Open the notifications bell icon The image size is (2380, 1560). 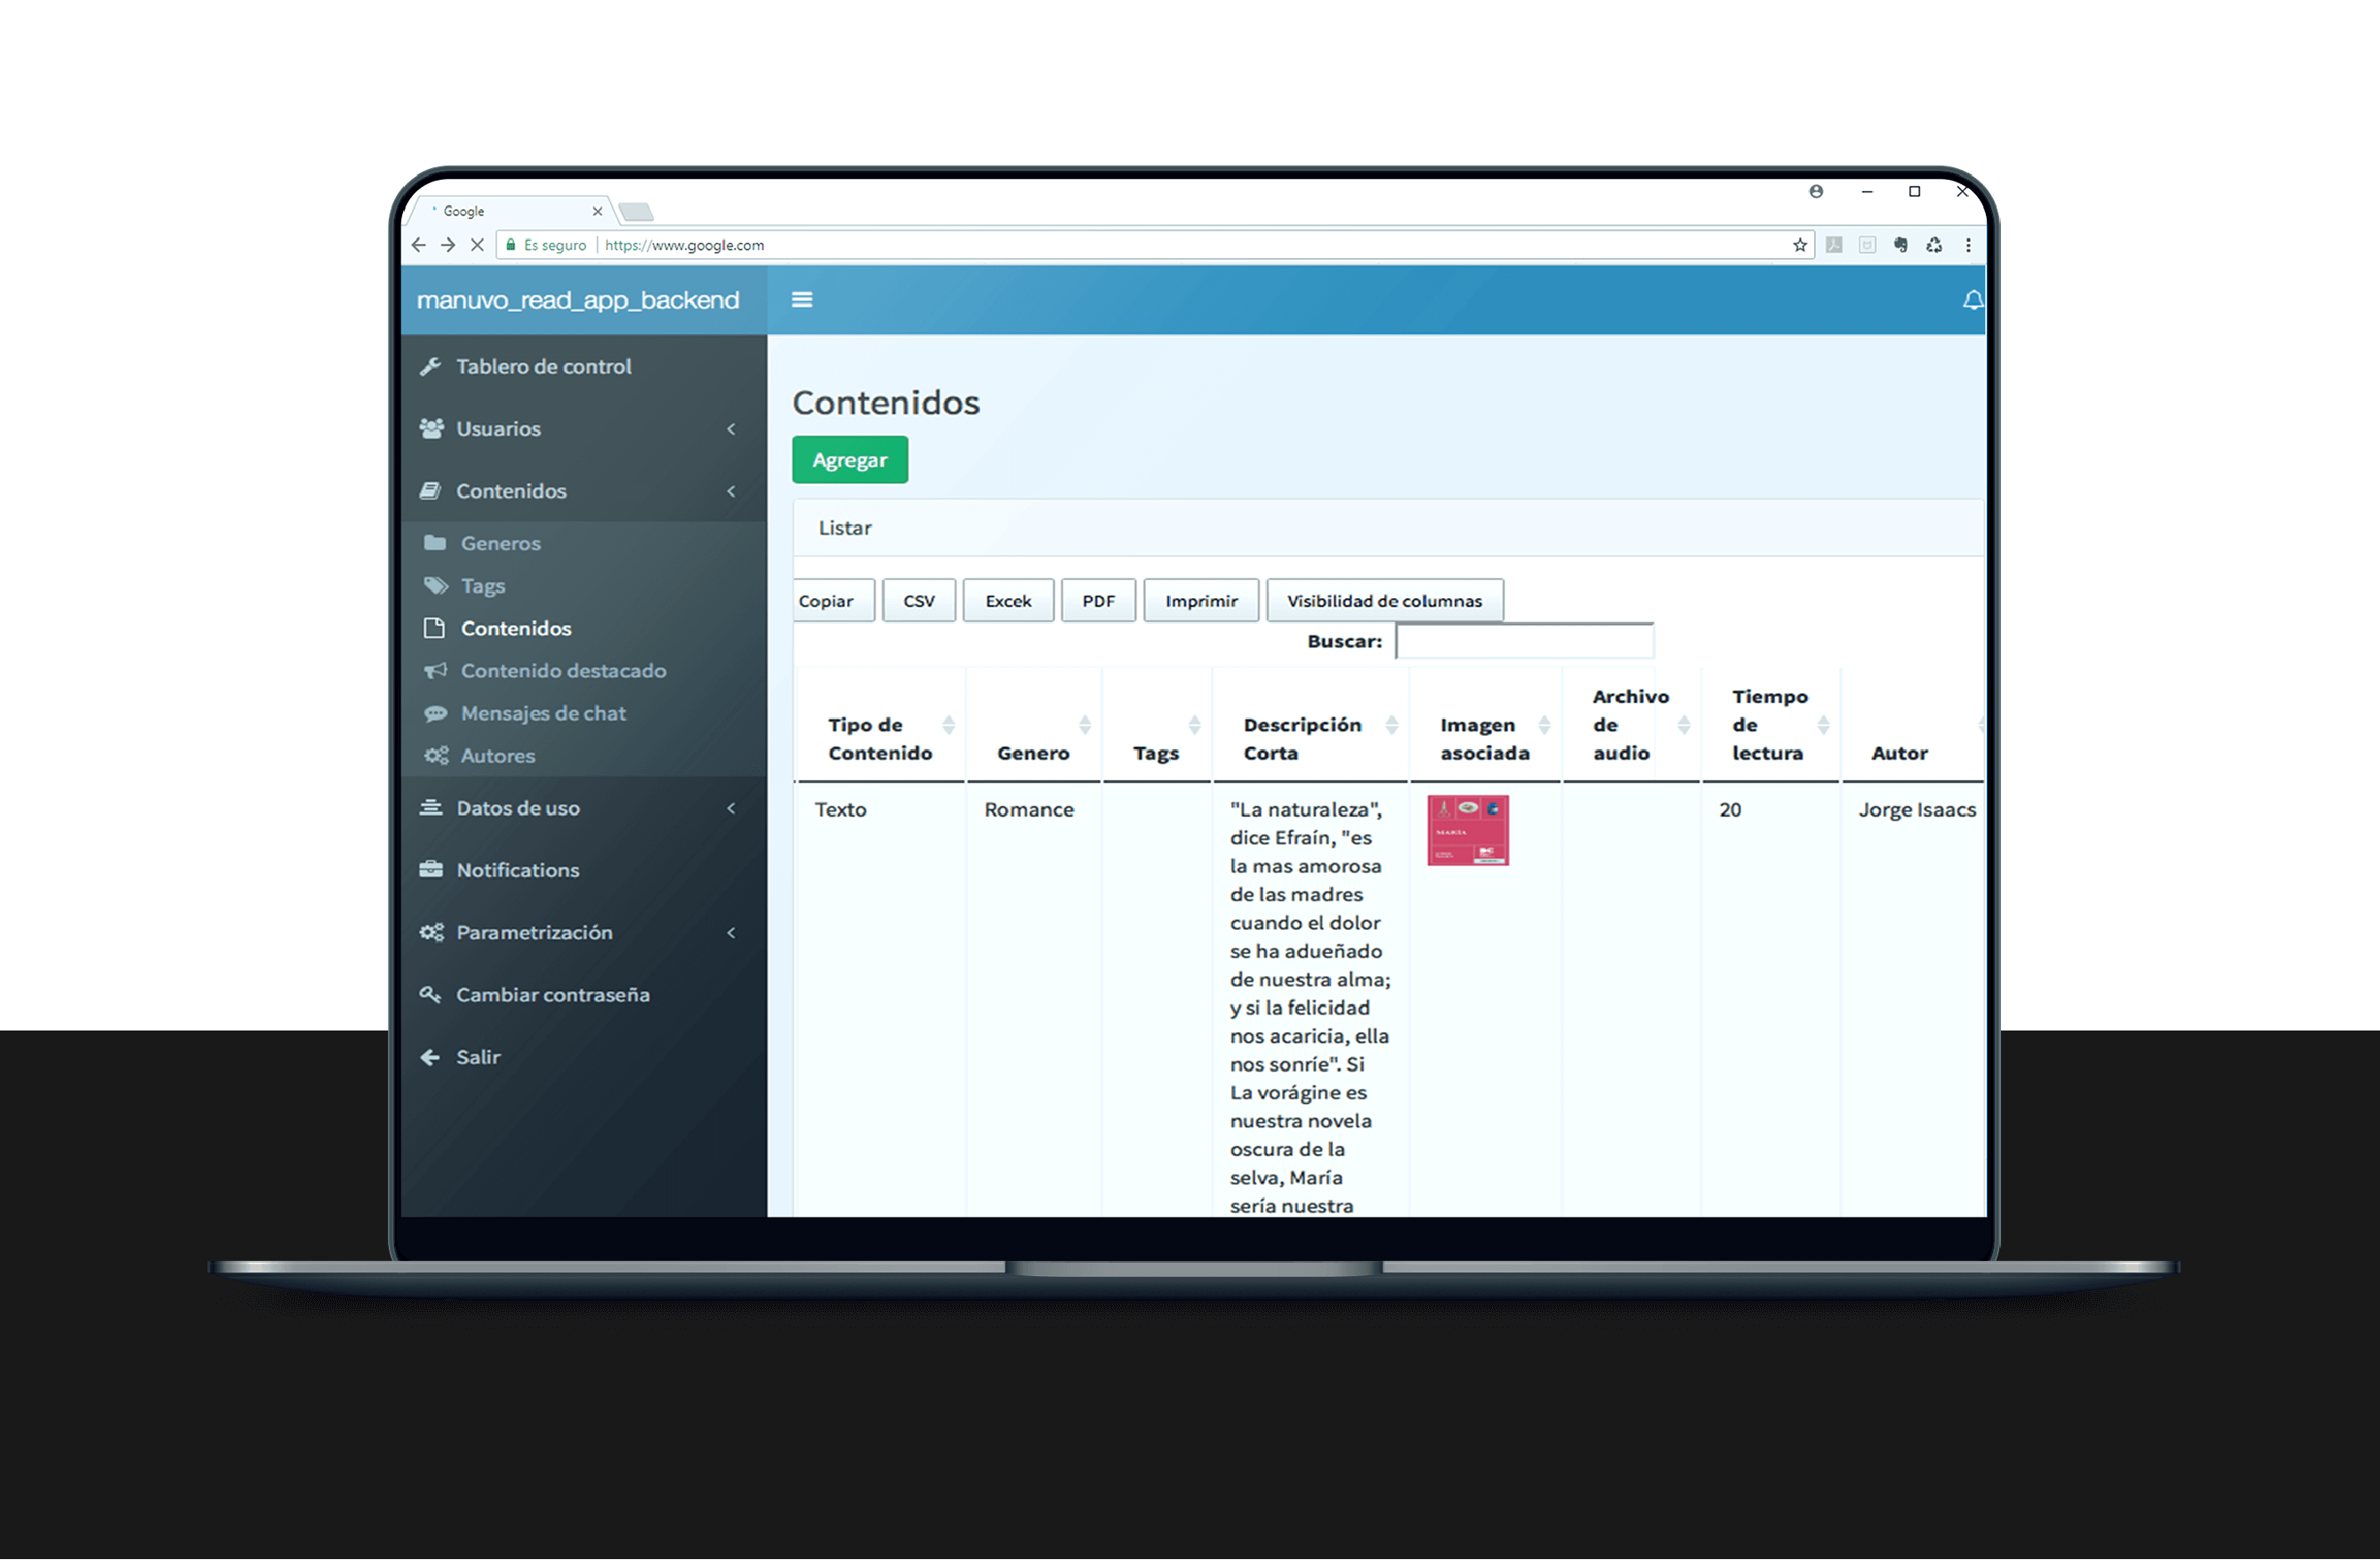pos(1972,300)
